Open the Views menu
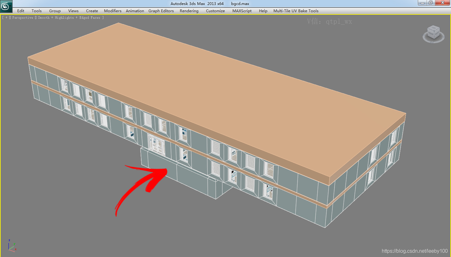The image size is (451, 257). point(73,11)
